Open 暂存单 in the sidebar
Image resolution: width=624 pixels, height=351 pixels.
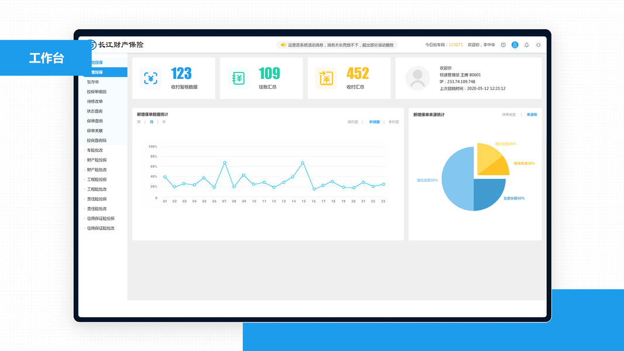pos(93,82)
